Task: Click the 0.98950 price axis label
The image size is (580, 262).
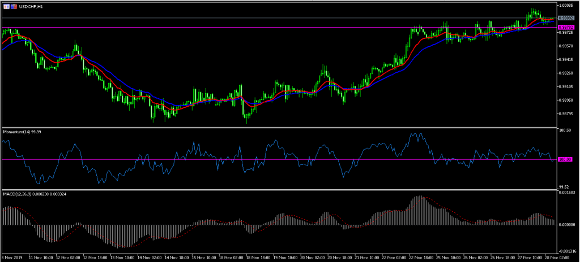Action: coord(566,101)
